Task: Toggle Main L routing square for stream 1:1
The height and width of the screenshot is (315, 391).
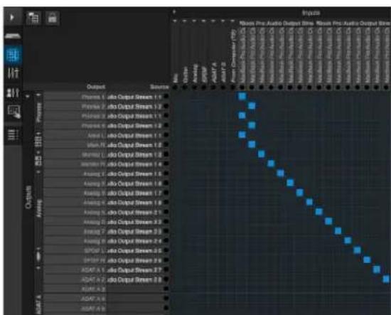Action: (x=242, y=135)
